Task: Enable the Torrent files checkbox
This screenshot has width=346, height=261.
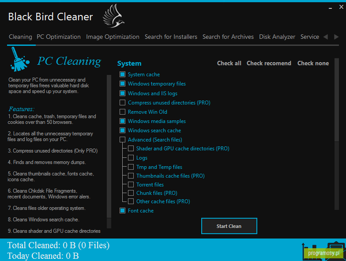Action: tap(131, 184)
